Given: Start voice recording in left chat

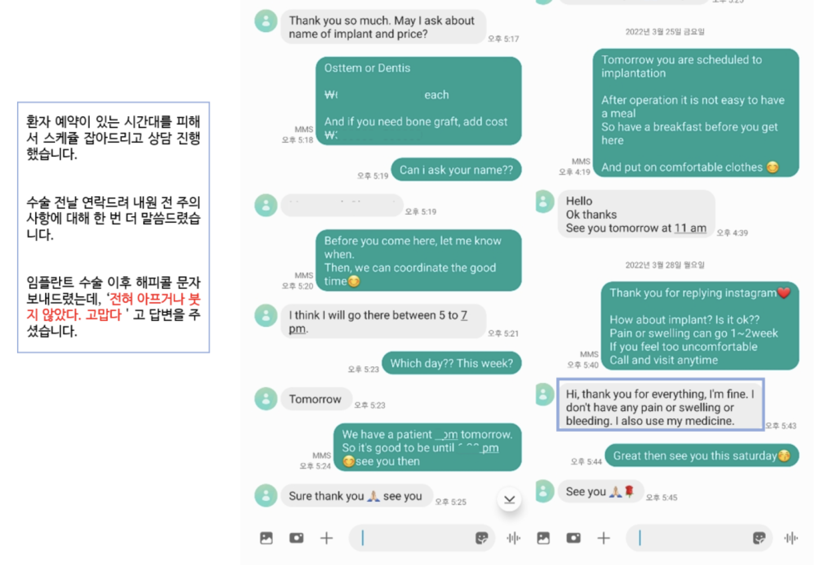Looking at the screenshot, I should [513, 538].
